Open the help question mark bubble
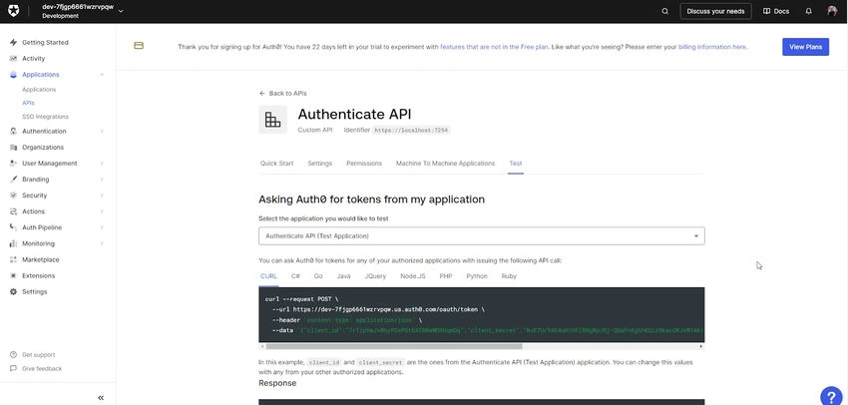 click(x=831, y=396)
